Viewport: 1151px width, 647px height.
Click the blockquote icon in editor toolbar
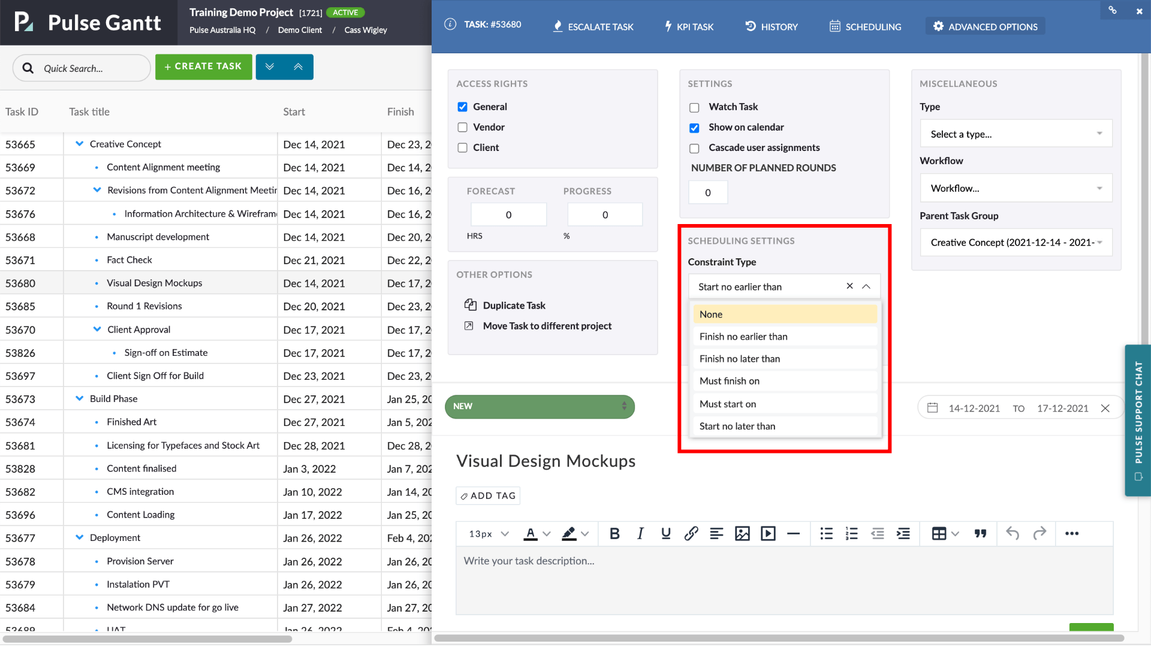(x=980, y=534)
